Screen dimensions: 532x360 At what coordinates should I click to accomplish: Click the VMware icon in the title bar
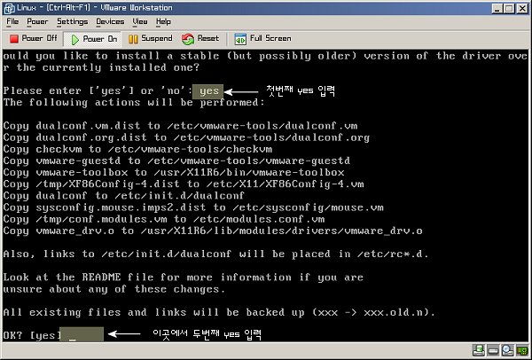(x=9, y=8)
